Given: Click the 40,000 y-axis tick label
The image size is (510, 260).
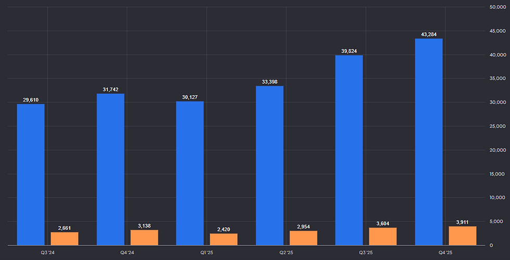Looking at the screenshot, I should (x=498, y=55).
